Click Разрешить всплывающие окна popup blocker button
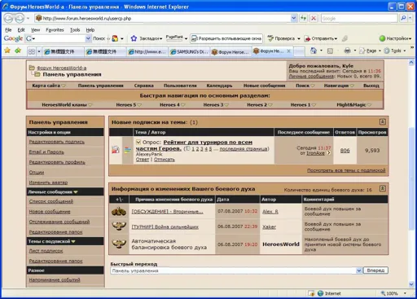 coord(226,38)
